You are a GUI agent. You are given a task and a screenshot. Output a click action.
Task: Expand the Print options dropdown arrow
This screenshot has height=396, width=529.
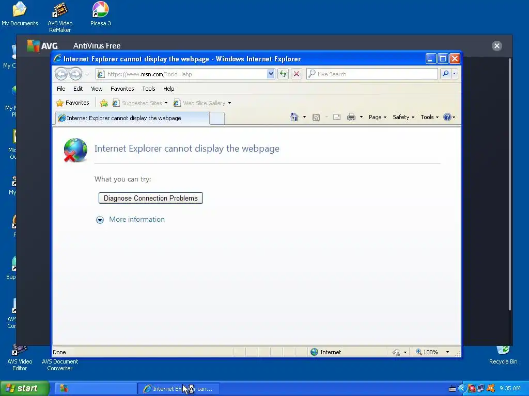point(361,117)
